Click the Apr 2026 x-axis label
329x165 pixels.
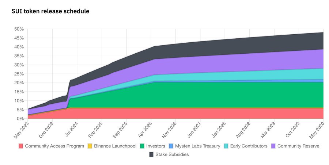(x=145, y=130)
